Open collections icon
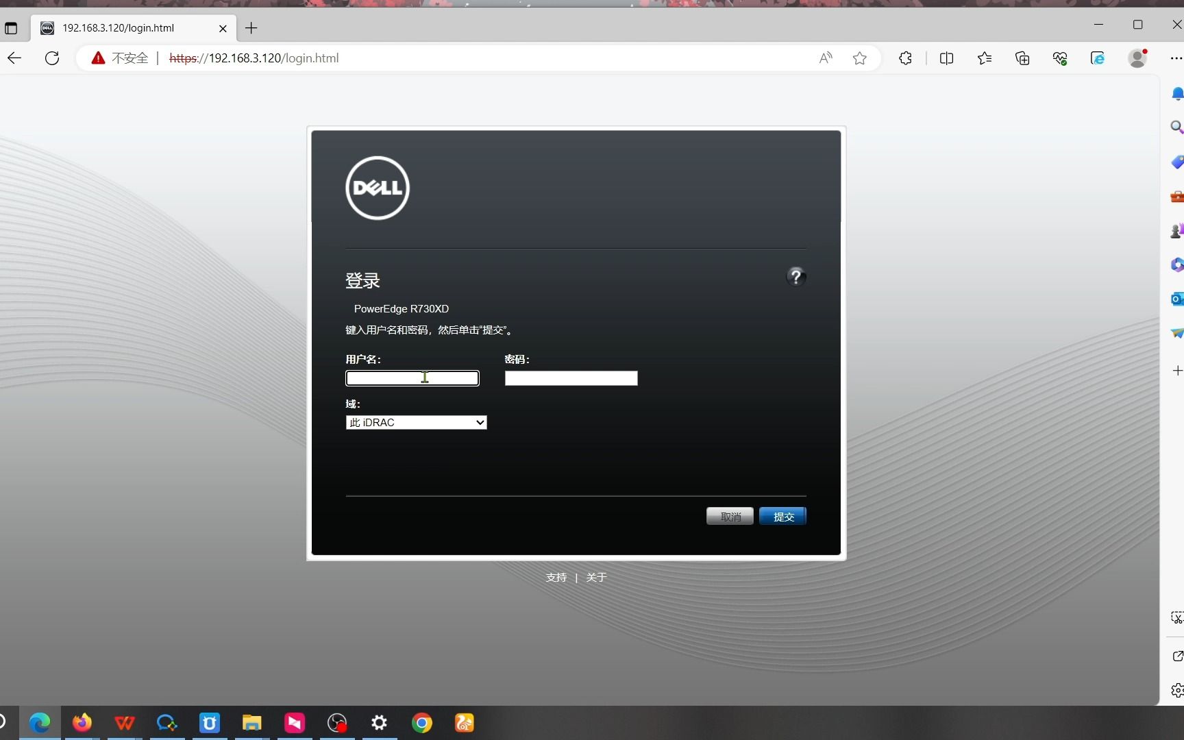Viewport: 1184px width, 740px height. point(1022,58)
